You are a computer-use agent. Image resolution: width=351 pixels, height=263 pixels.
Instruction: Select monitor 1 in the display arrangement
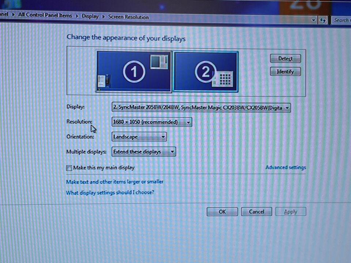tap(134, 71)
